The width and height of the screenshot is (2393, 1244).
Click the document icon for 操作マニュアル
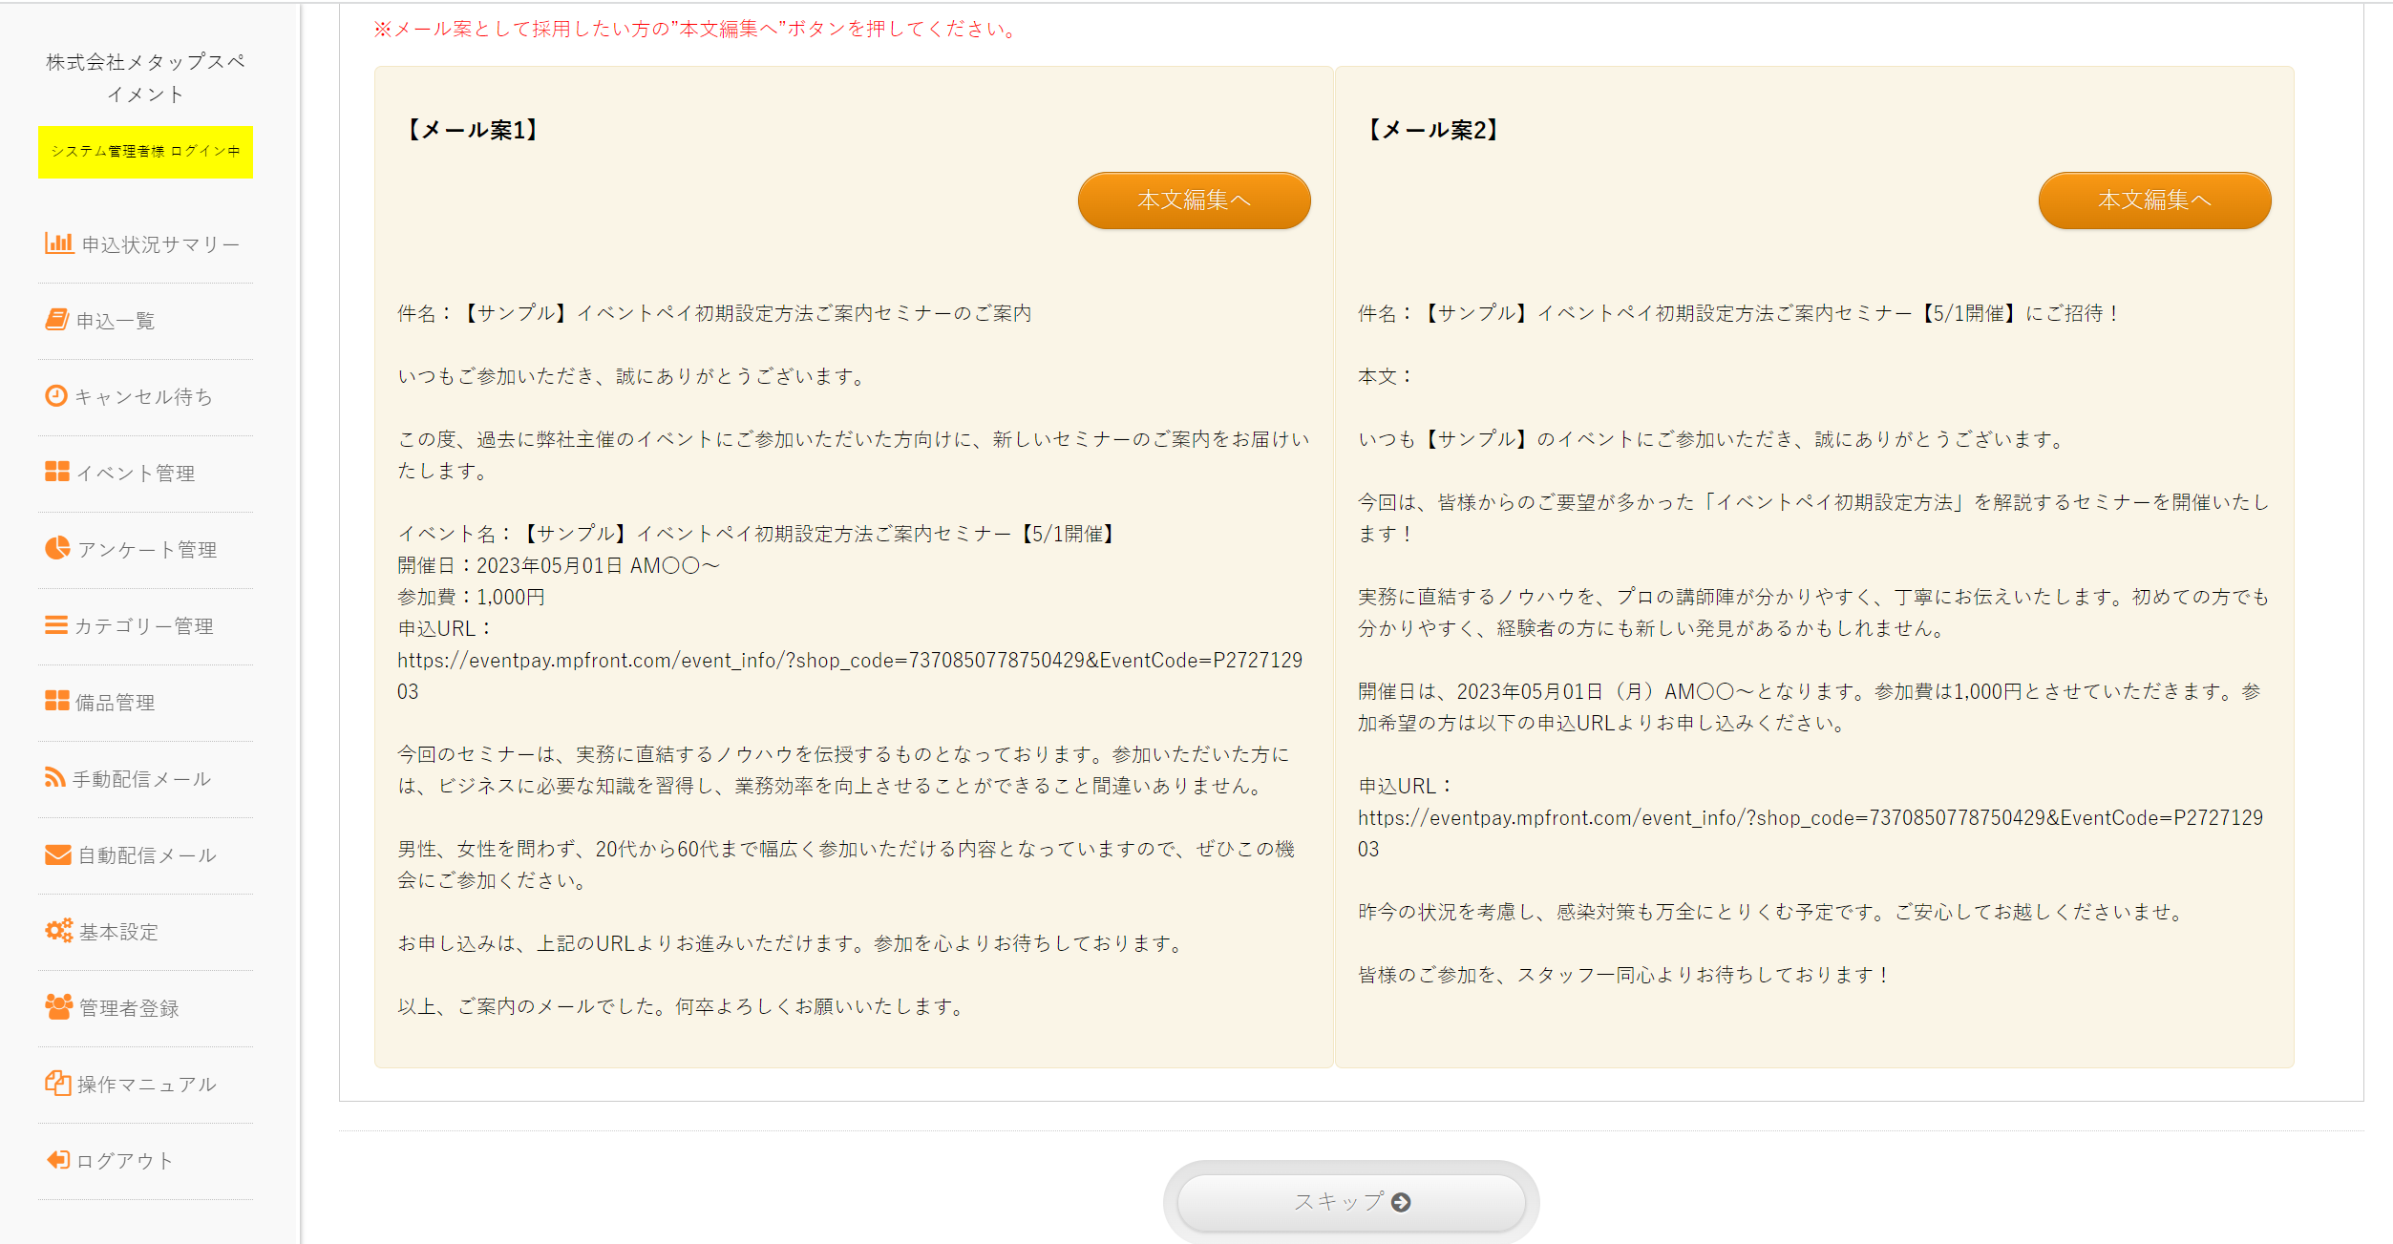pos(57,1084)
